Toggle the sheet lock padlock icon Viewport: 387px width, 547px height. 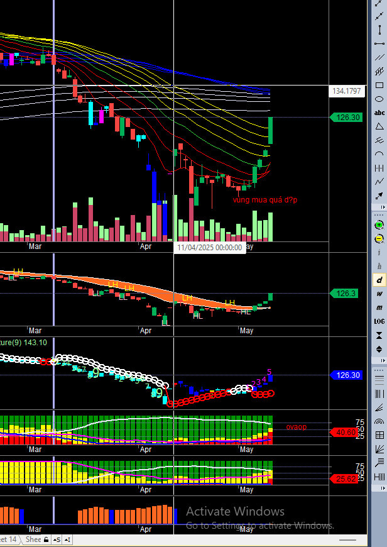pos(46,539)
